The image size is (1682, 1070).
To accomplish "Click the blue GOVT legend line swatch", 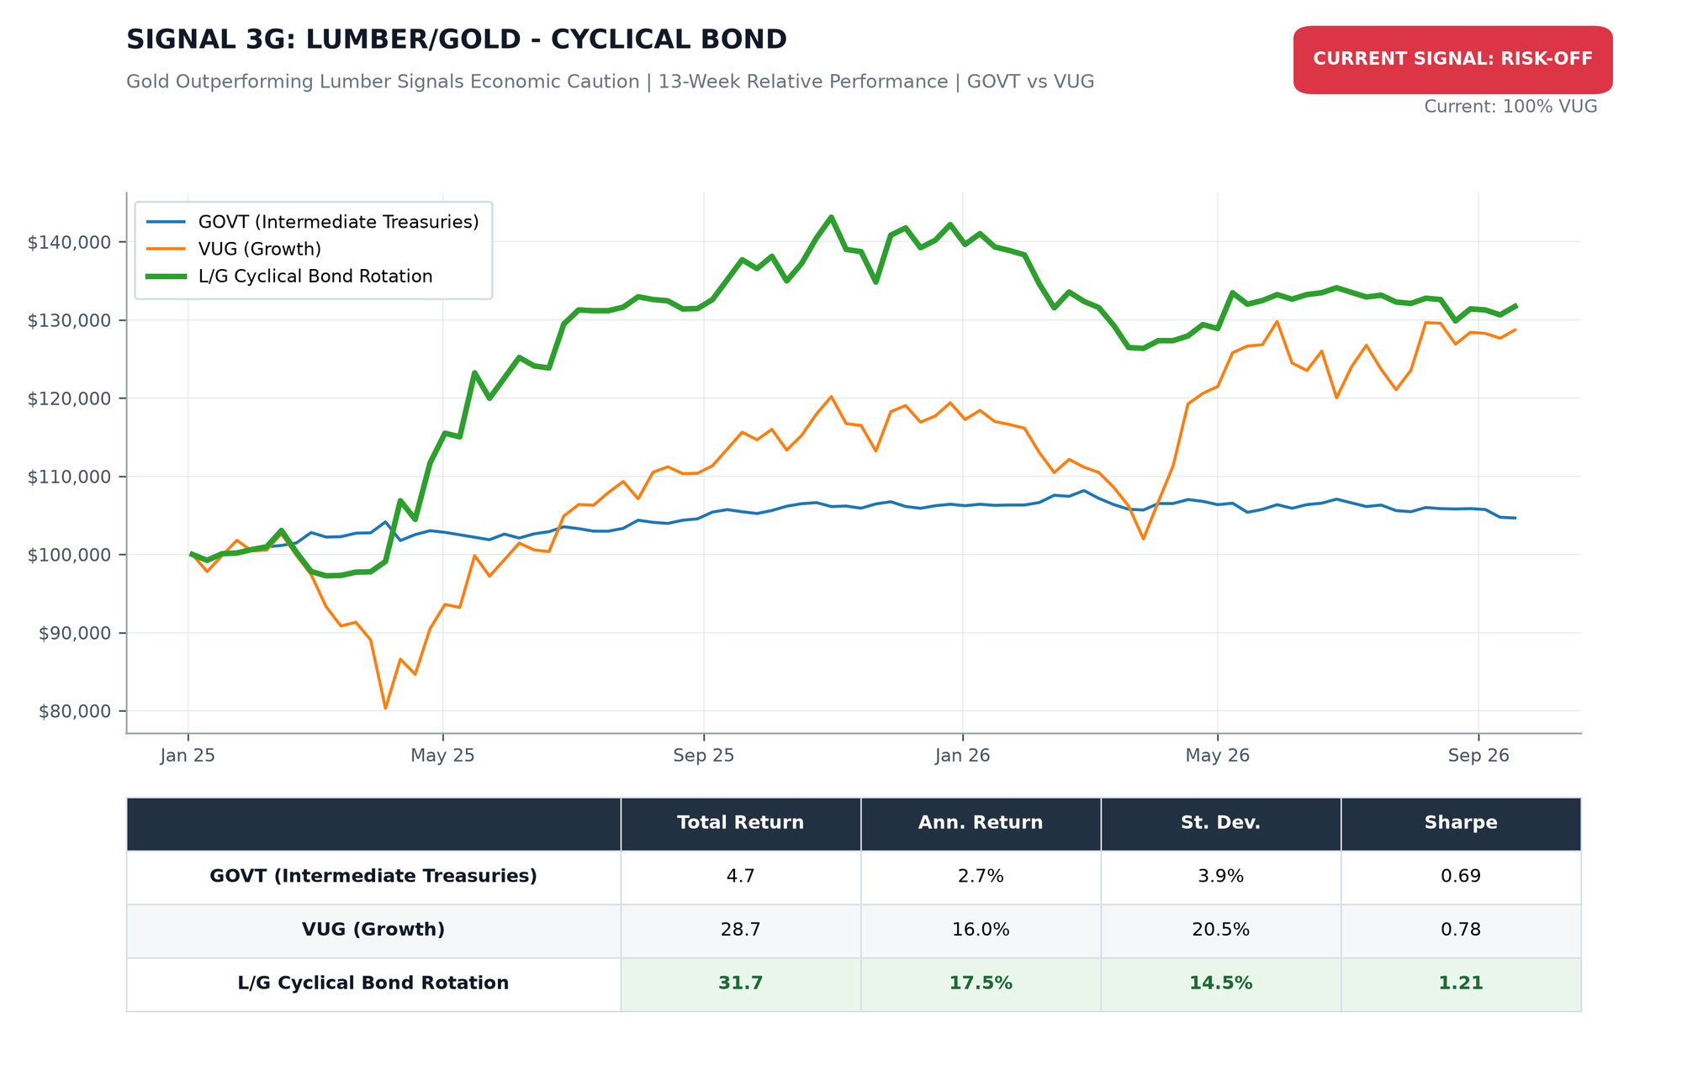I will [166, 222].
